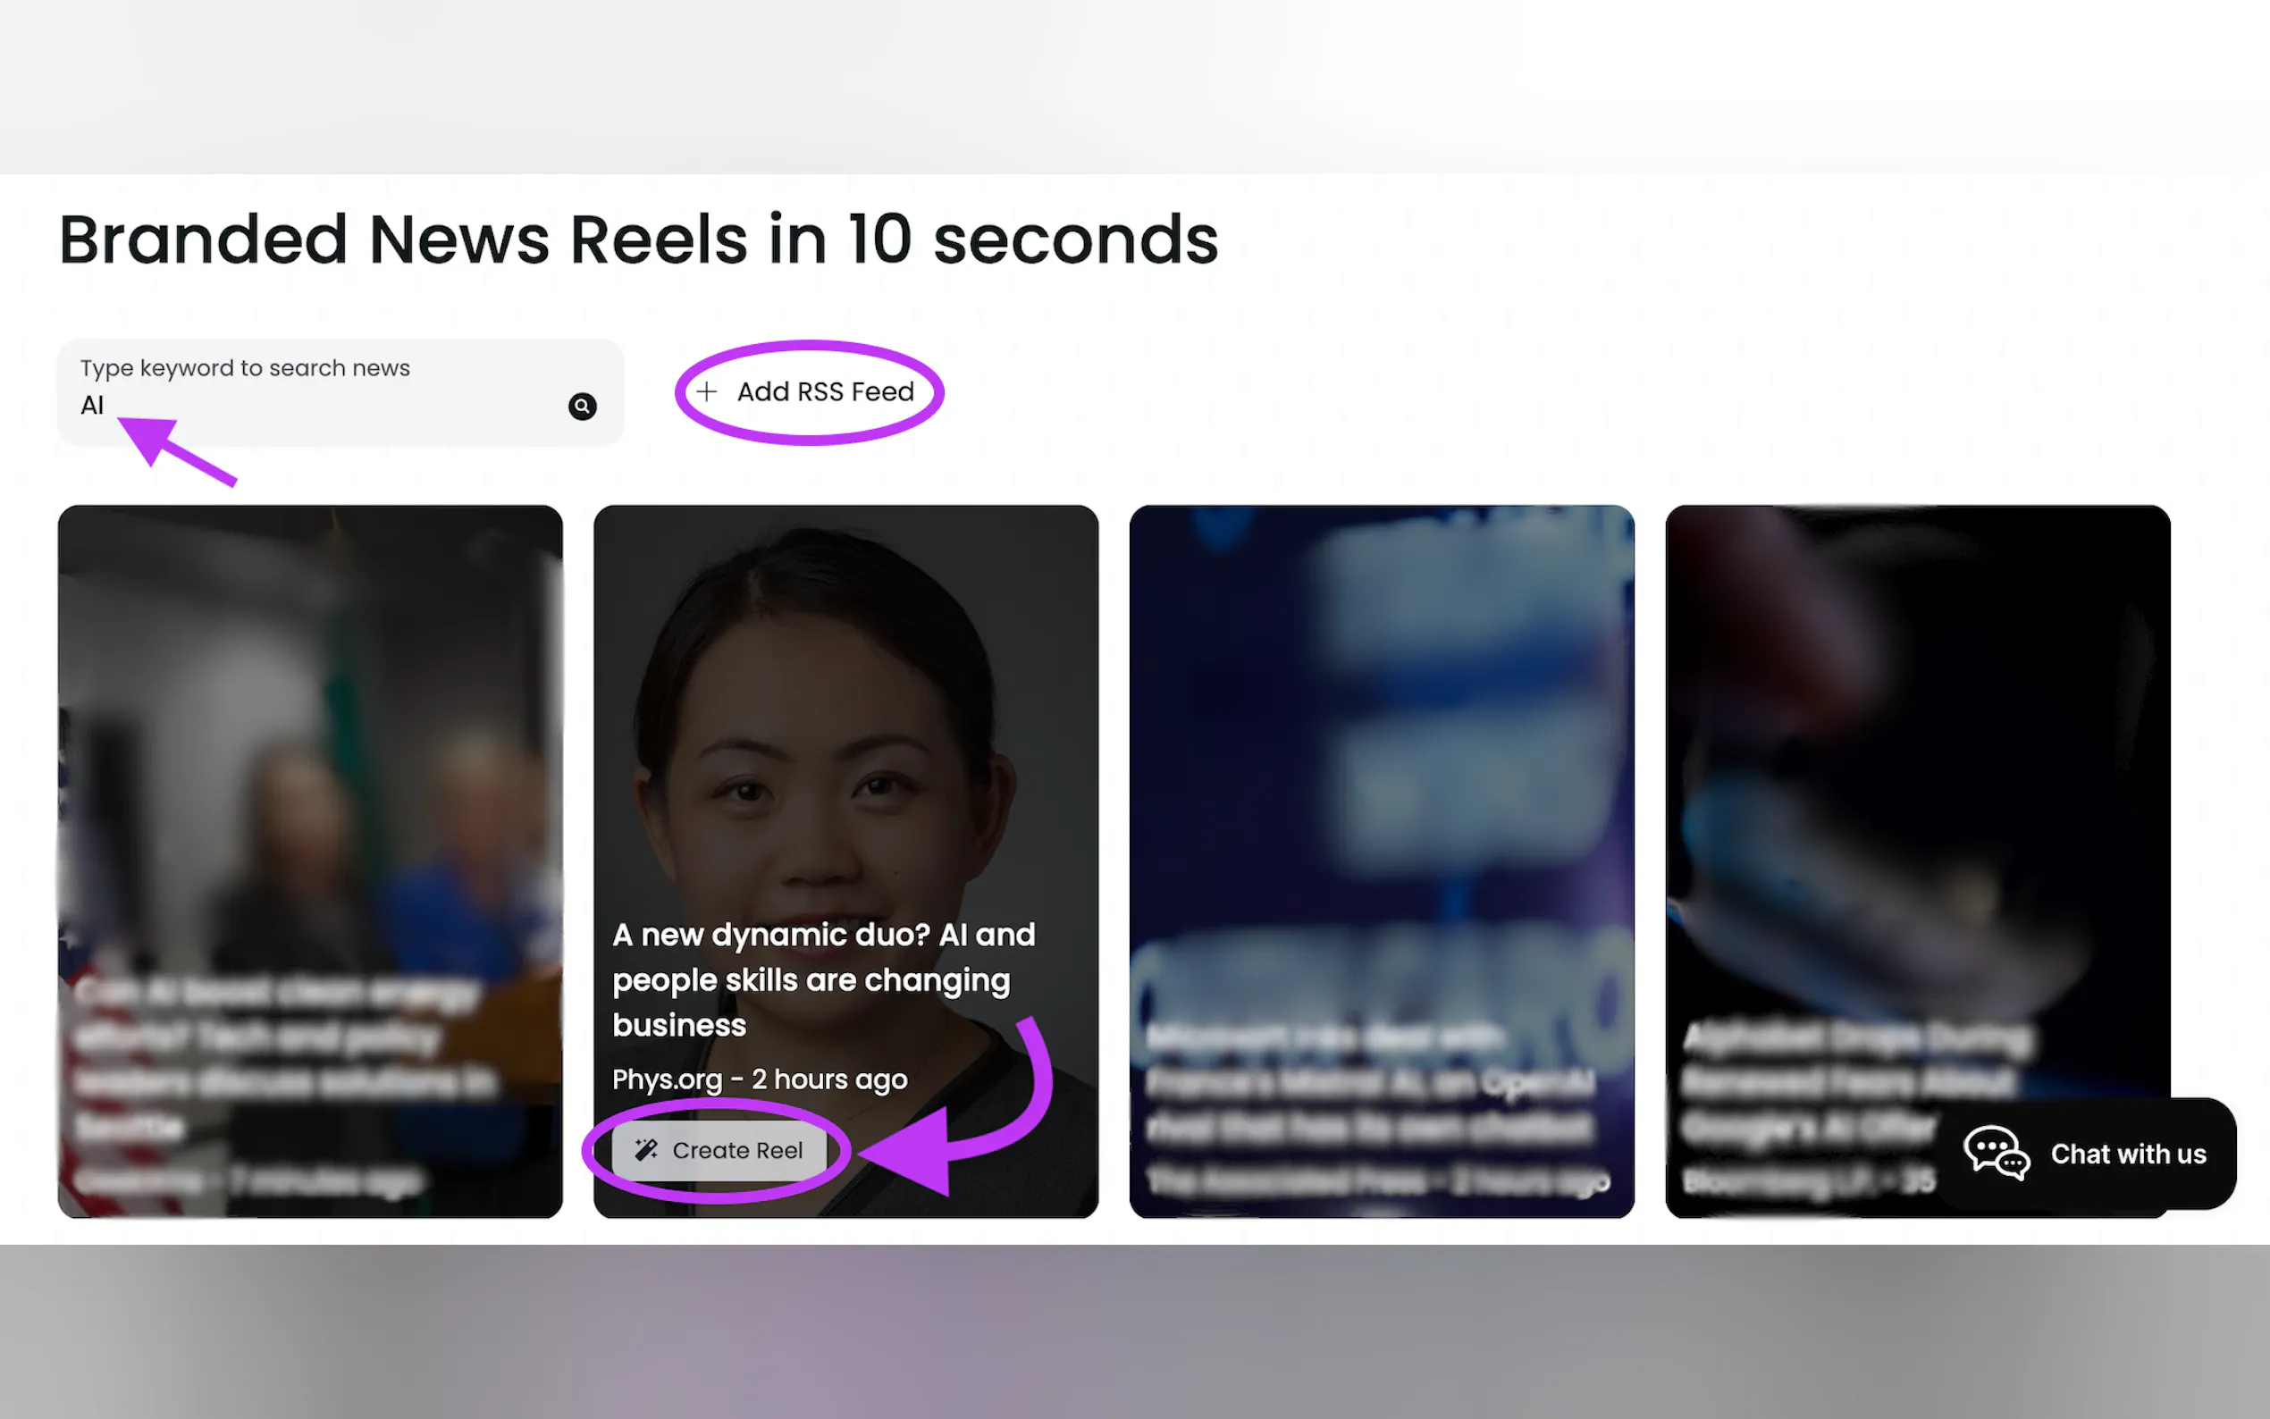Click the 'Branded News Reels in 10 seconds' heading
This screenshot has height=1419, width=2270.
coord(638,239)
